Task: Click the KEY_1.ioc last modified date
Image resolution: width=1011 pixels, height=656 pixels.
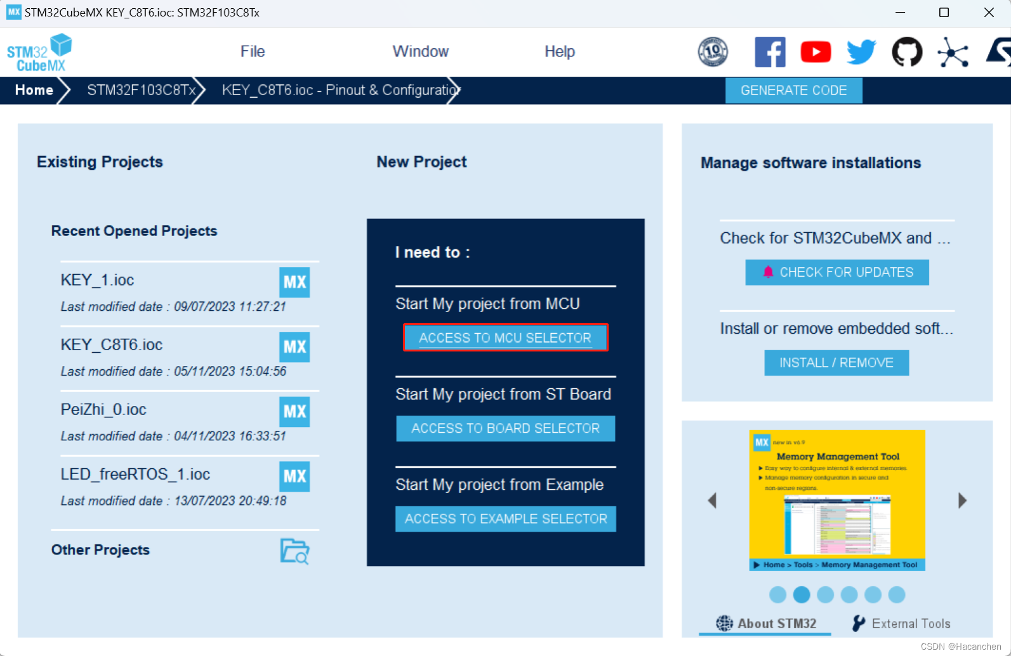Action: pos(173,306)
